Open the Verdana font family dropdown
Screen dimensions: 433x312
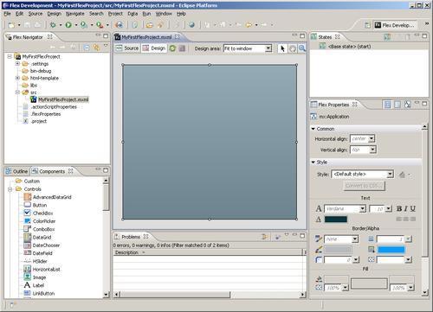tap(363, 208)
